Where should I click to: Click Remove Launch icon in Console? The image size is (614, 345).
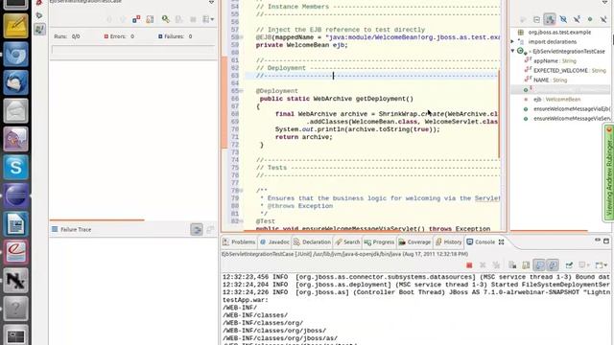[483, 265]
